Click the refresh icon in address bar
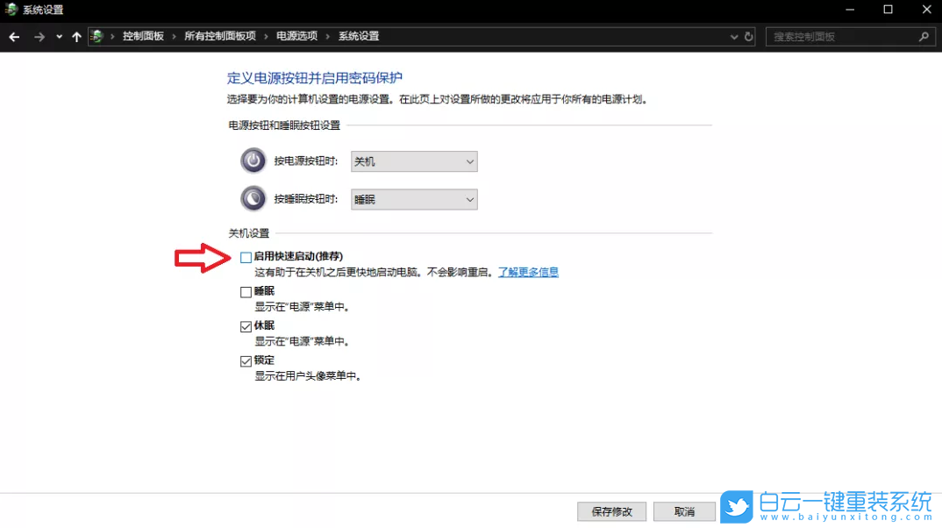 (x=748, y=37)
